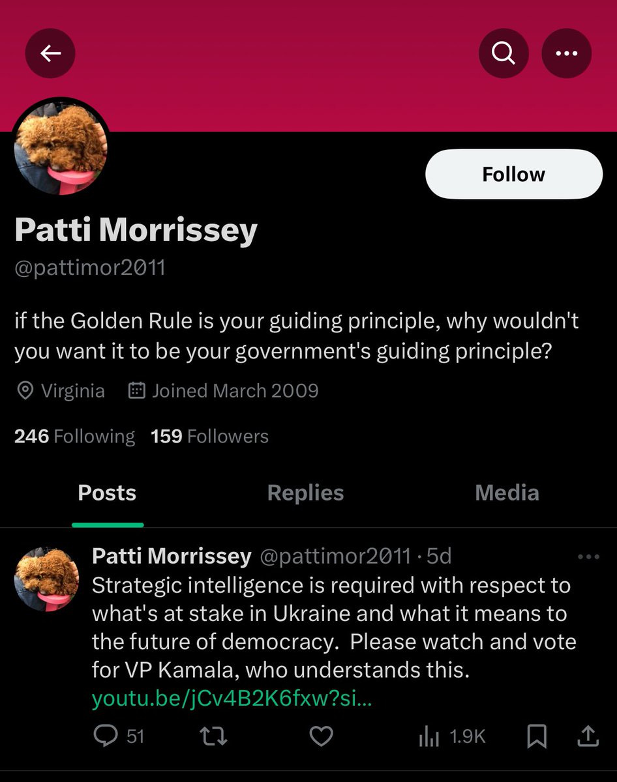Open the post's three-dot menu
617x782 pixels.
pos(588,557)
